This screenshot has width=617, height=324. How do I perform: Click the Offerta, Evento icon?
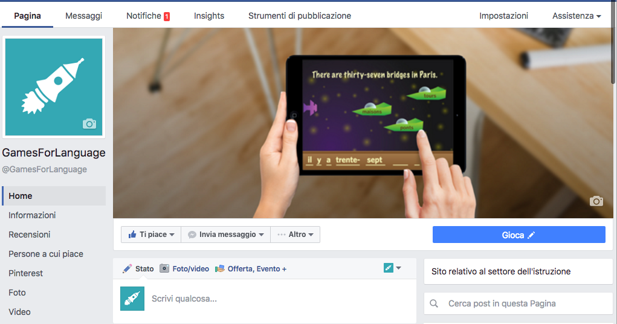click(x=220, y=268)
